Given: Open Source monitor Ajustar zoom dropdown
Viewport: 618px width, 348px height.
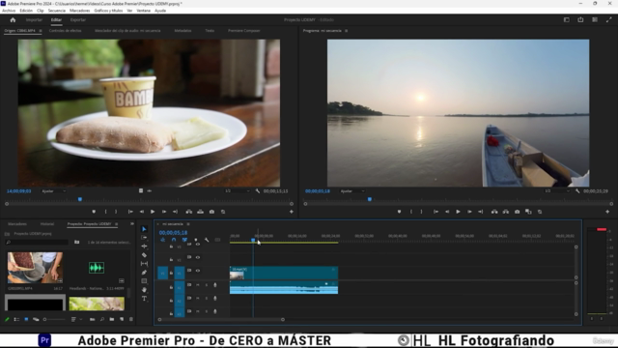Looking at the screenshot, I should click(54, 191).
